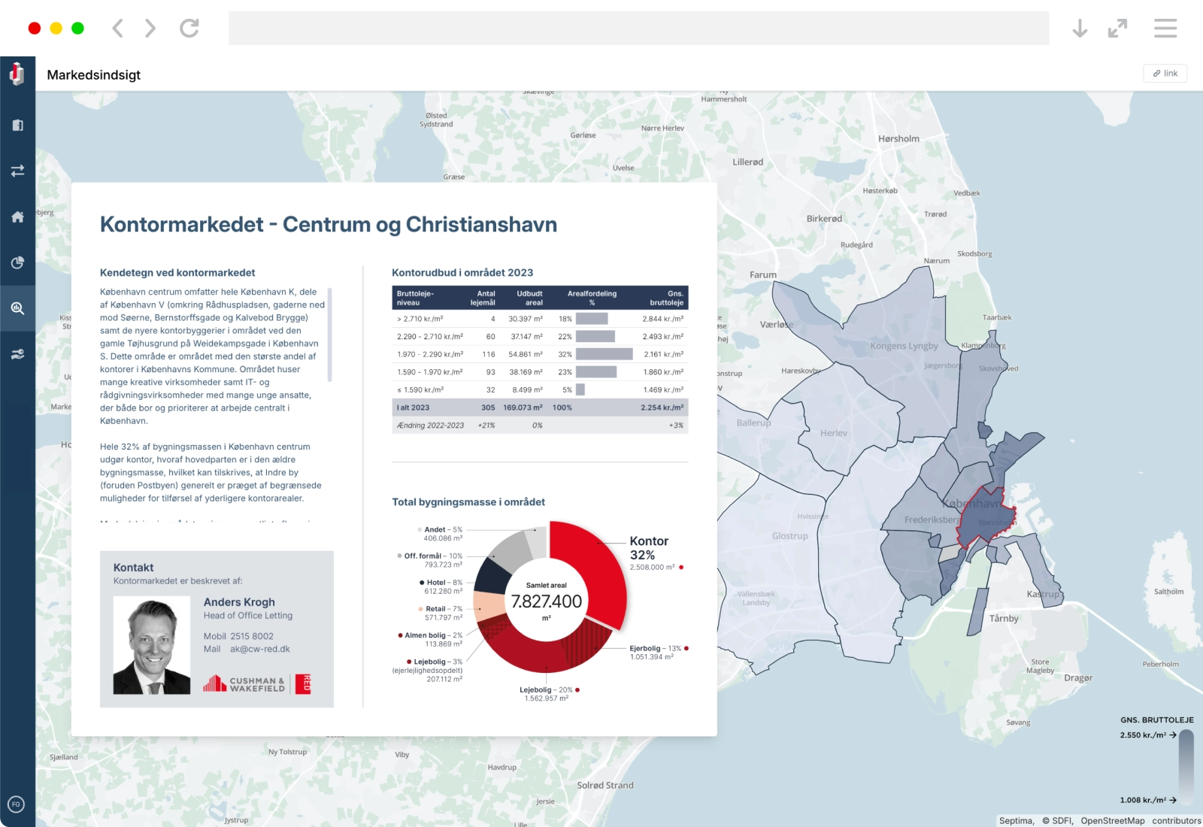
Task: Go to the house icon section
Action: click(x=17, y=217)
